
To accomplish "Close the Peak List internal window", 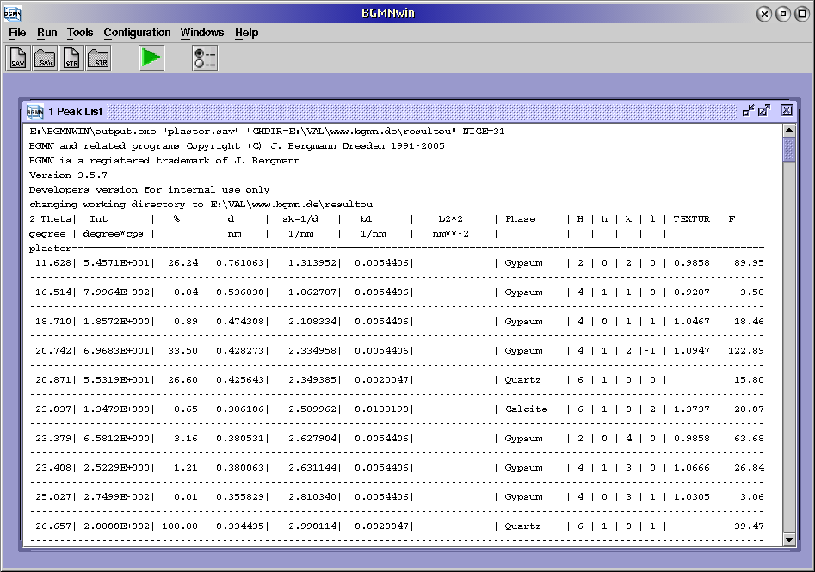I will pos(787,110).
